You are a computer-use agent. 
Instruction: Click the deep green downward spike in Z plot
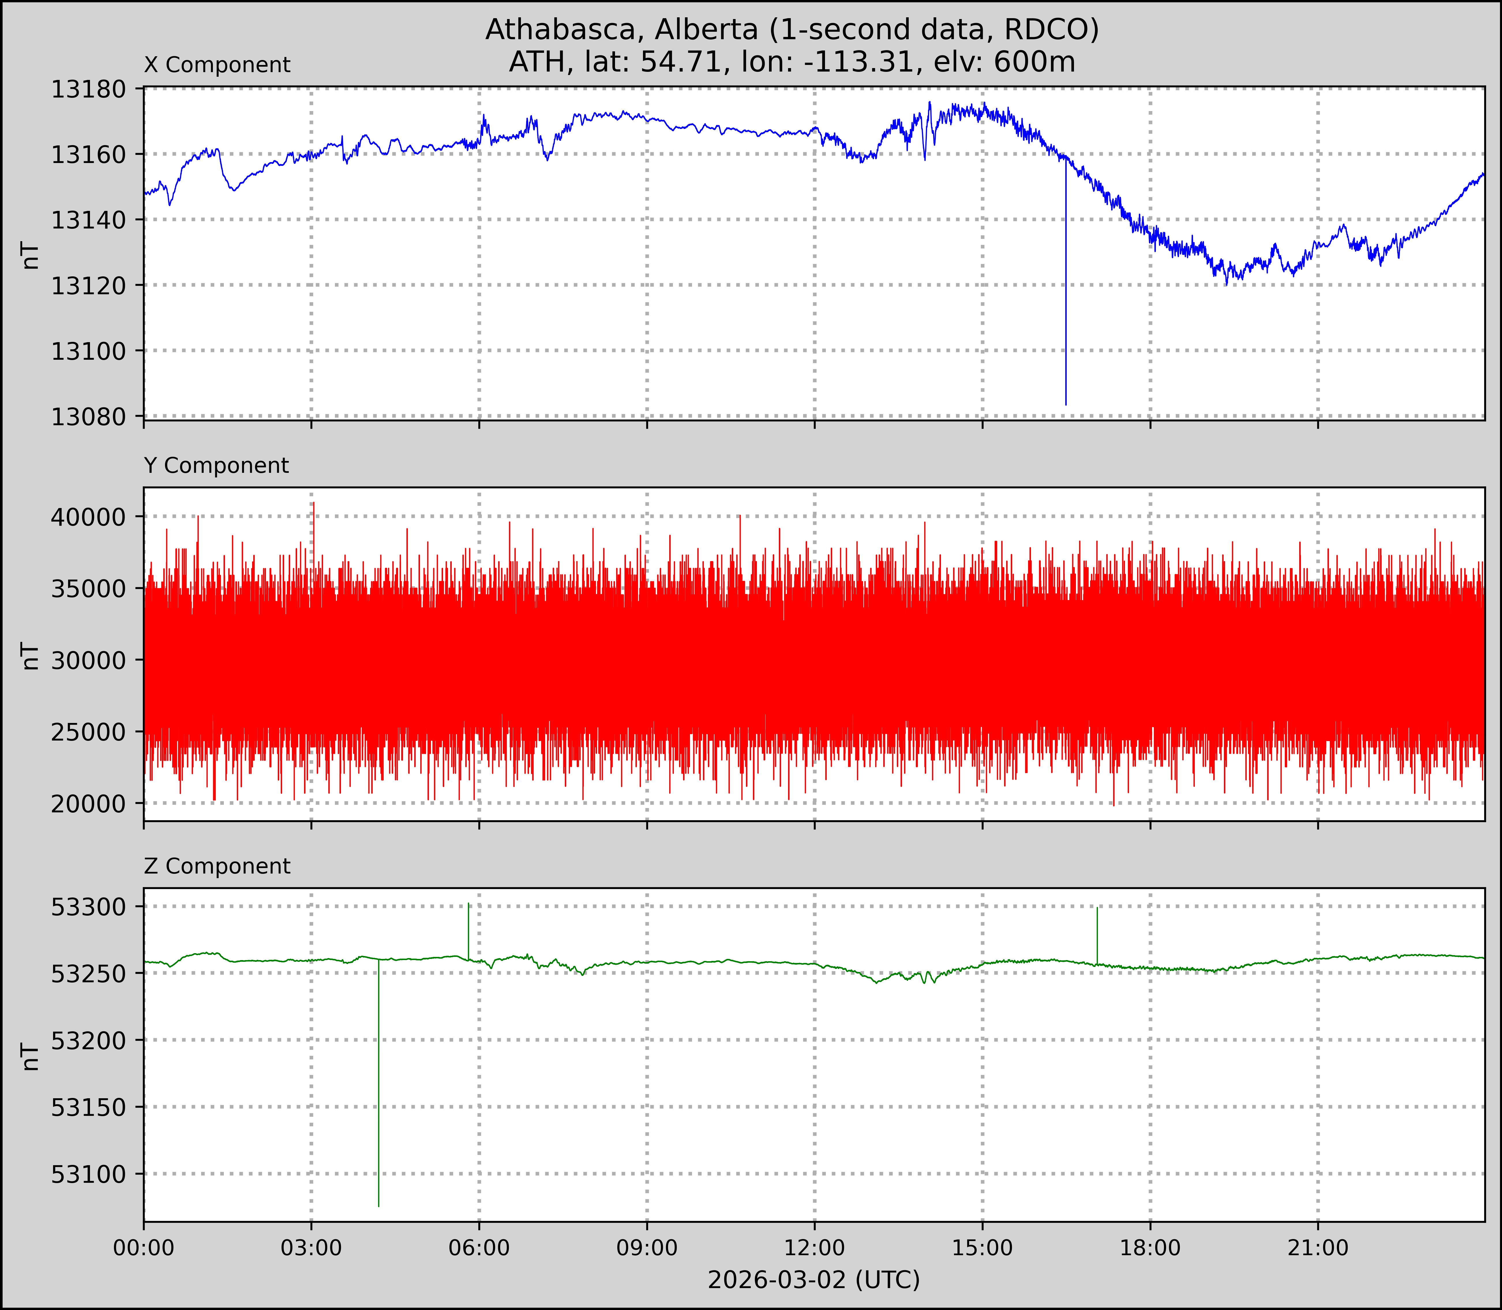click(x=379, y=1097)
